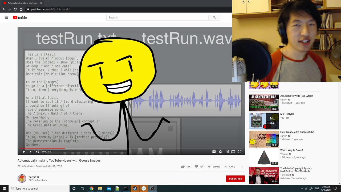341x192 pixels.
Task: Open the Windows Start menu
Action: click(x=4, y=189)
